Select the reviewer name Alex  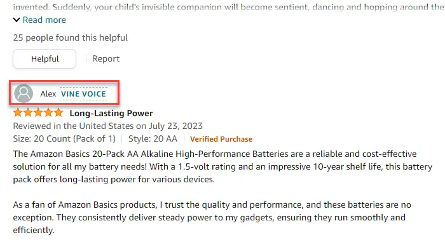tap(48, 94)
